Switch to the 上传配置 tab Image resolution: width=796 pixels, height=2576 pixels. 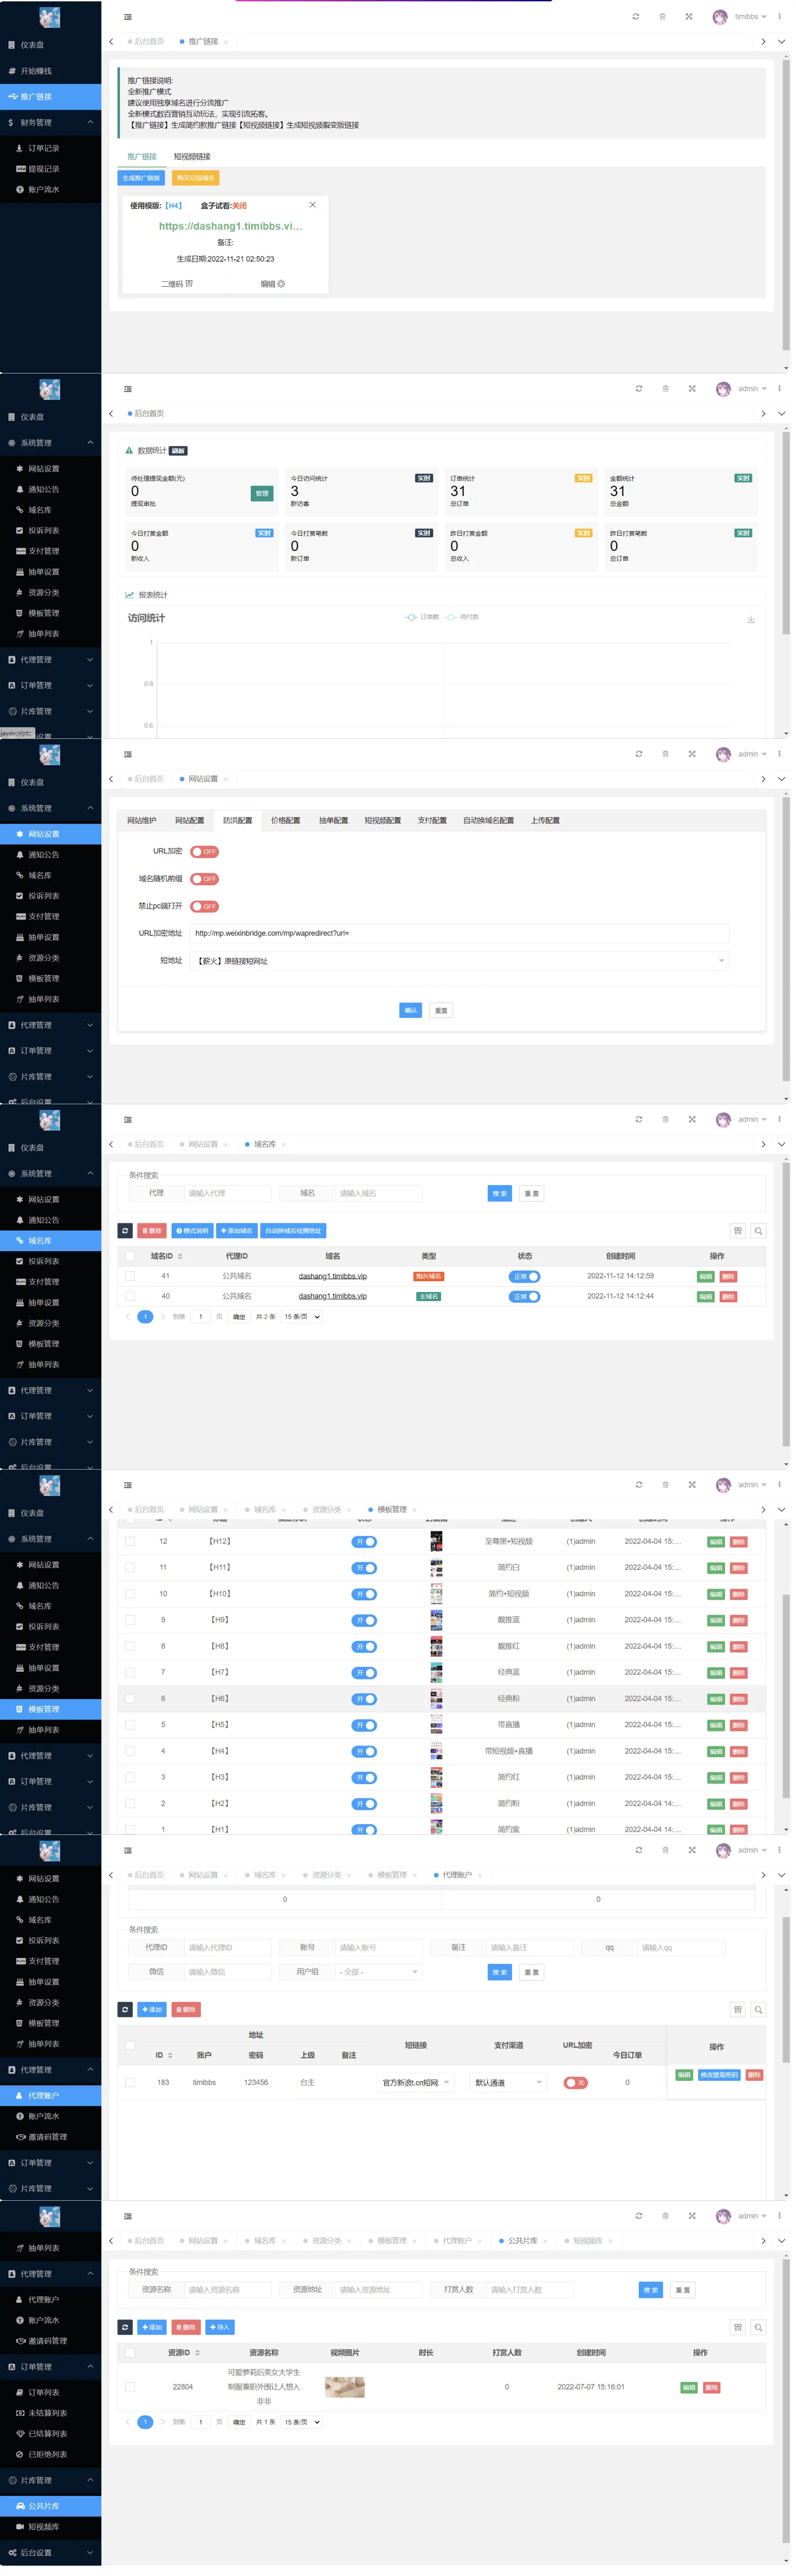(545, 821)
